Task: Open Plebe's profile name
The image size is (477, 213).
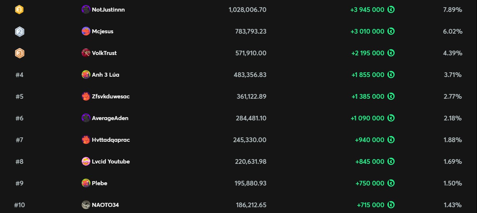Action: (99, 183)
